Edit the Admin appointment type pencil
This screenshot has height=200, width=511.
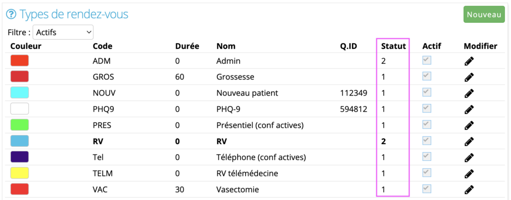469,61
